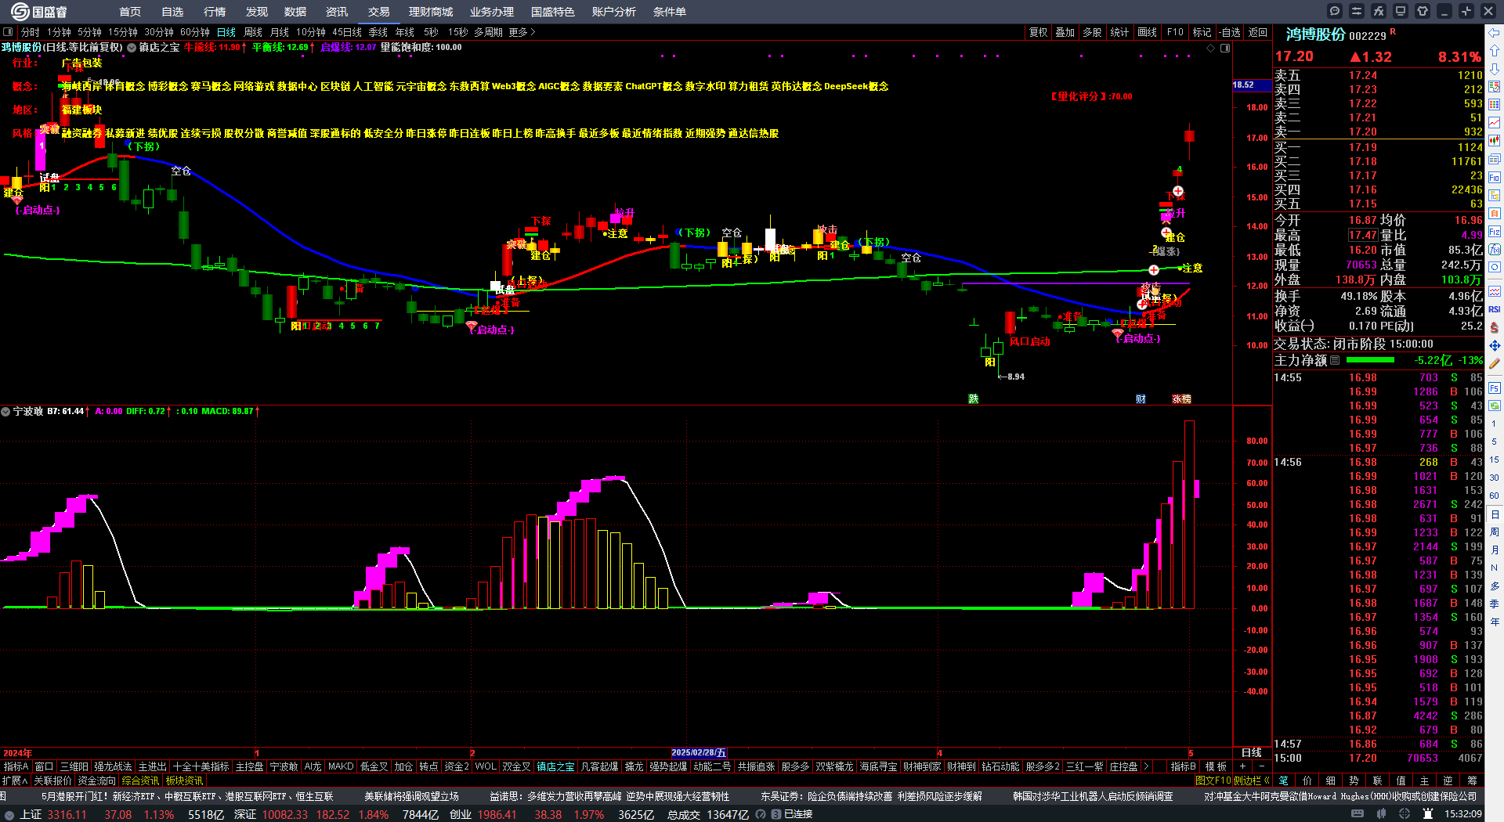Click the 筹 chip distribution tab
The height and width of the screenshot is (822, 1504).
(1472, 781)
